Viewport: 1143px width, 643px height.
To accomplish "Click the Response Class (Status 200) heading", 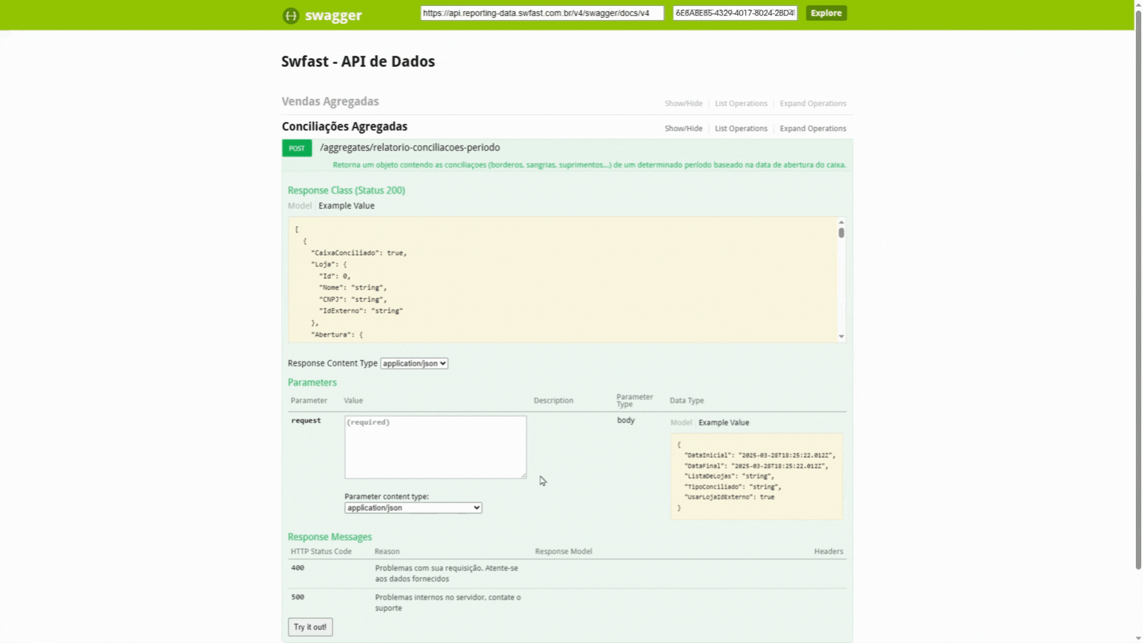I will pyautogui.click(x=346, y=191).
